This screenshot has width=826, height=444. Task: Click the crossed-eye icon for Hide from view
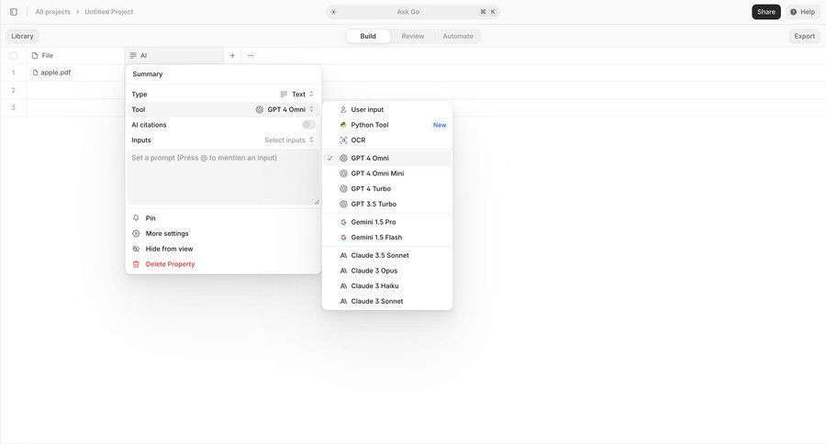pos(136,249)
